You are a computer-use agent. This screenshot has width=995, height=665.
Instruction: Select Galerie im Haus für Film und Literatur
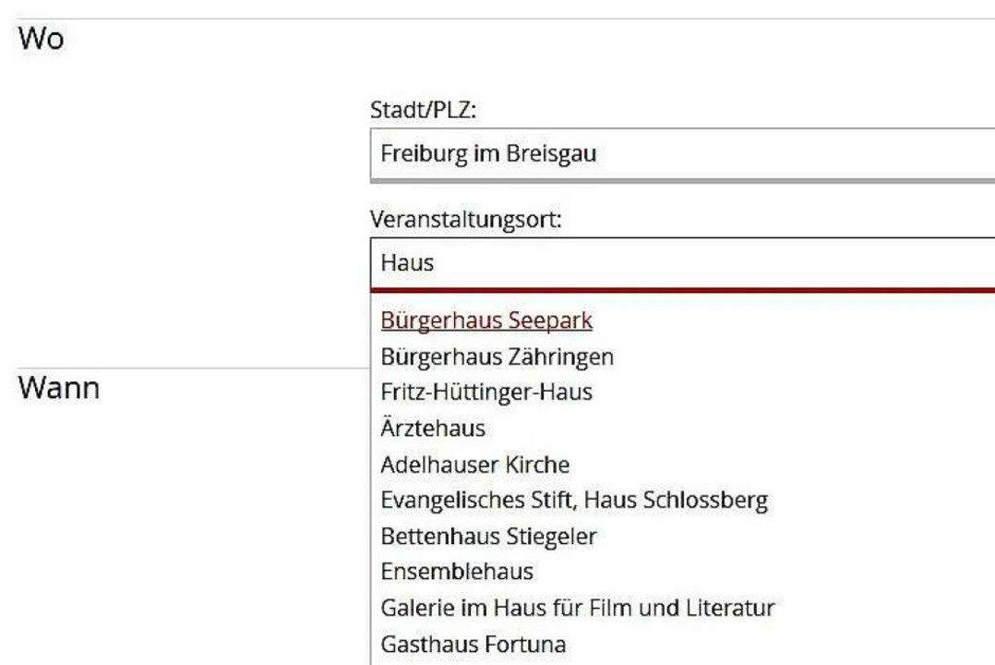[578, 608]
